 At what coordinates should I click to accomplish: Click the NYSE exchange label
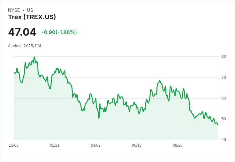click(14, 10)
